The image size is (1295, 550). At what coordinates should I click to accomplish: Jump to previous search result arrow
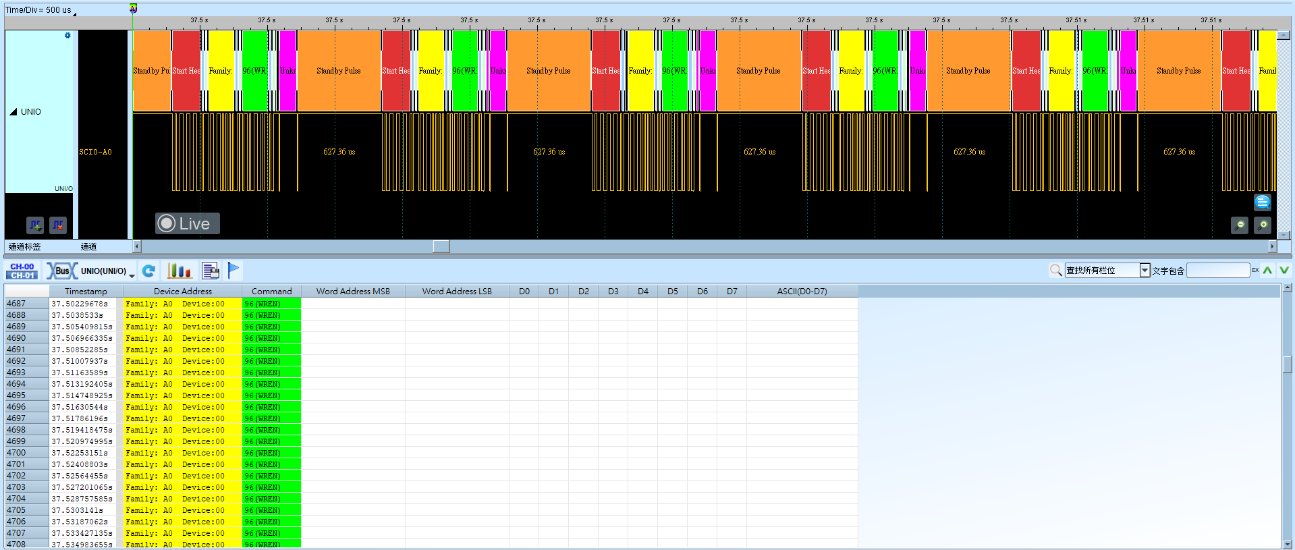[1268, 271]
